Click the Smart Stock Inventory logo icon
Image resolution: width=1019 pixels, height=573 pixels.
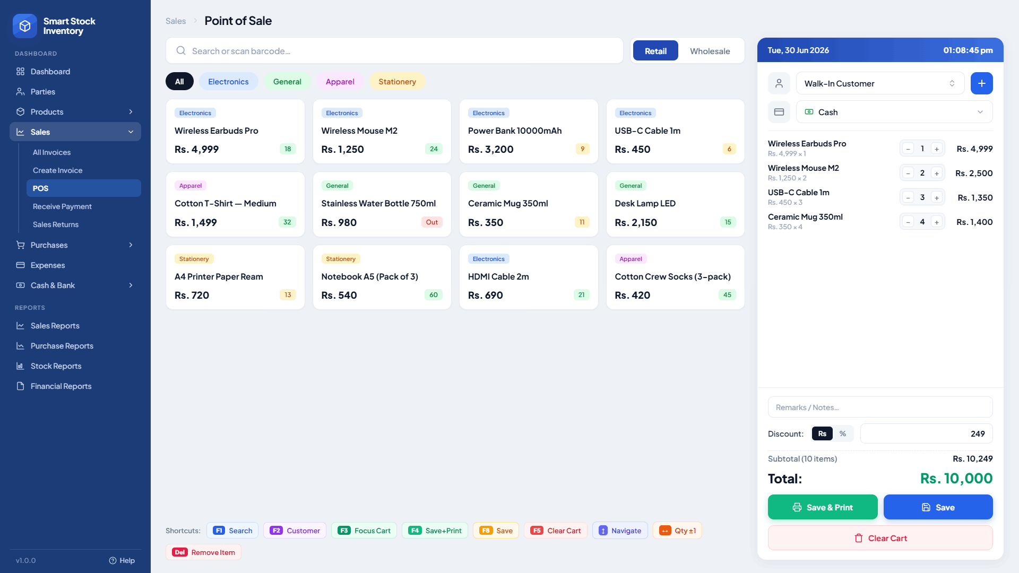tap(24, 26)
